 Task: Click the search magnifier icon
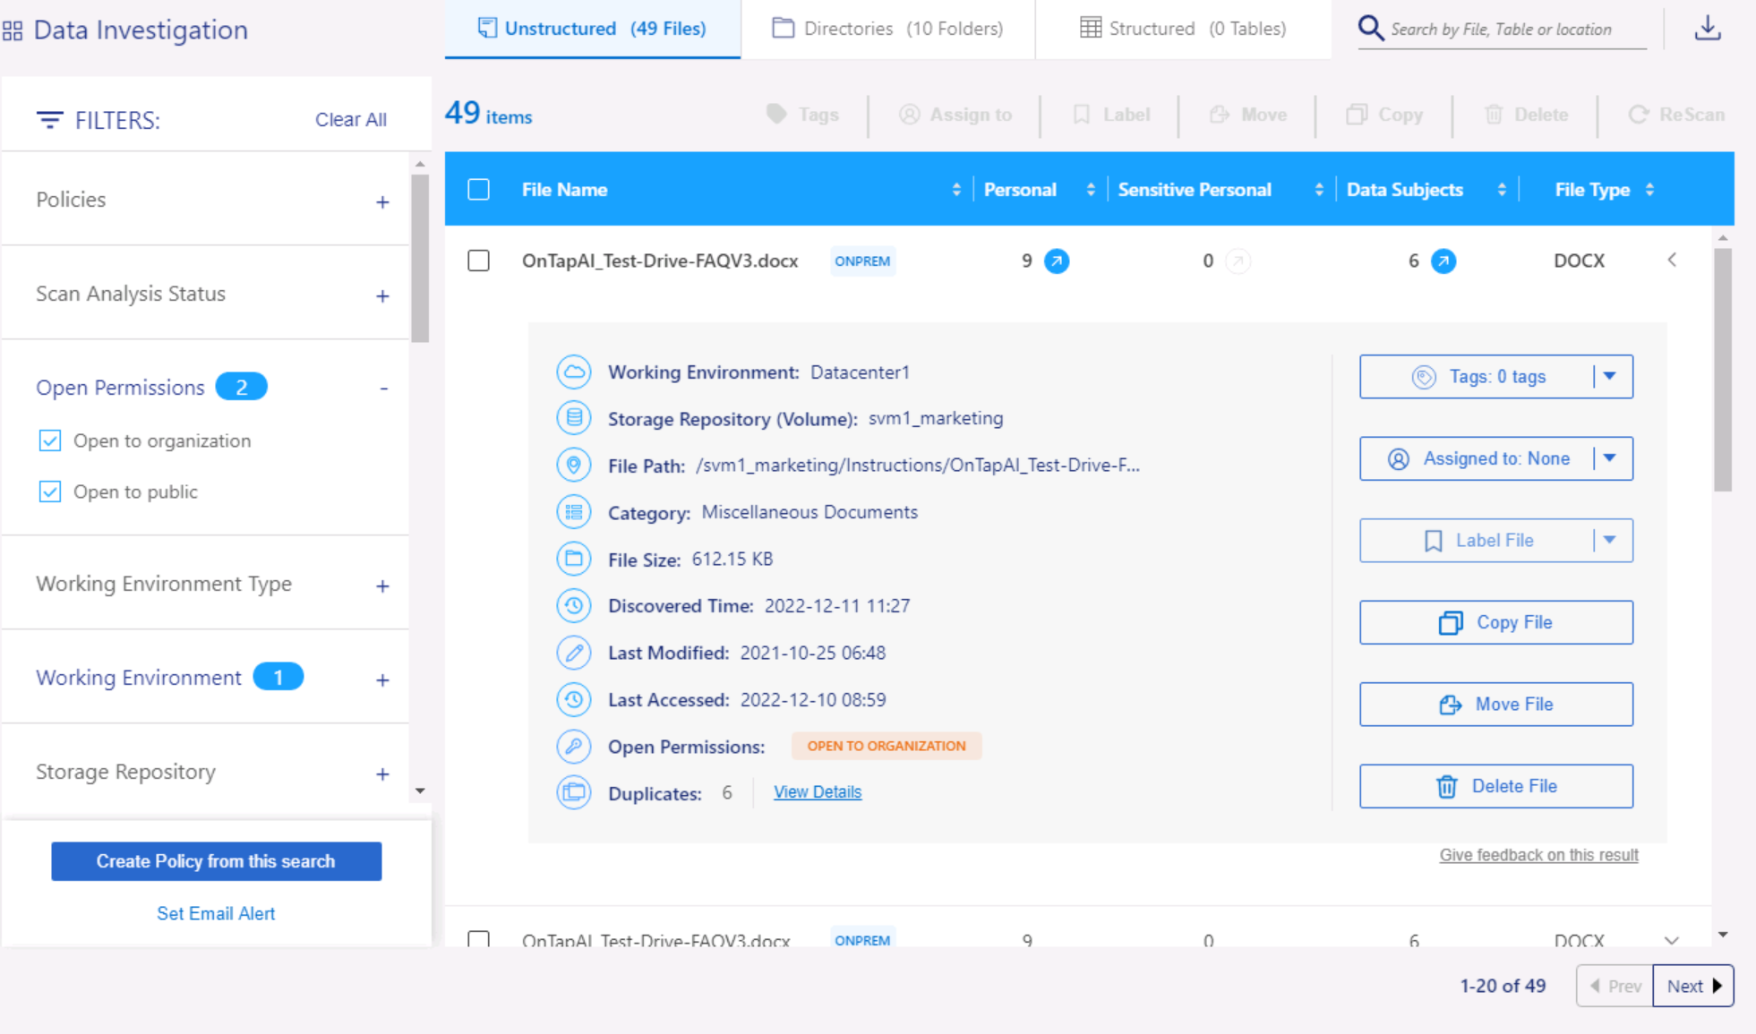click(1370, 29)
